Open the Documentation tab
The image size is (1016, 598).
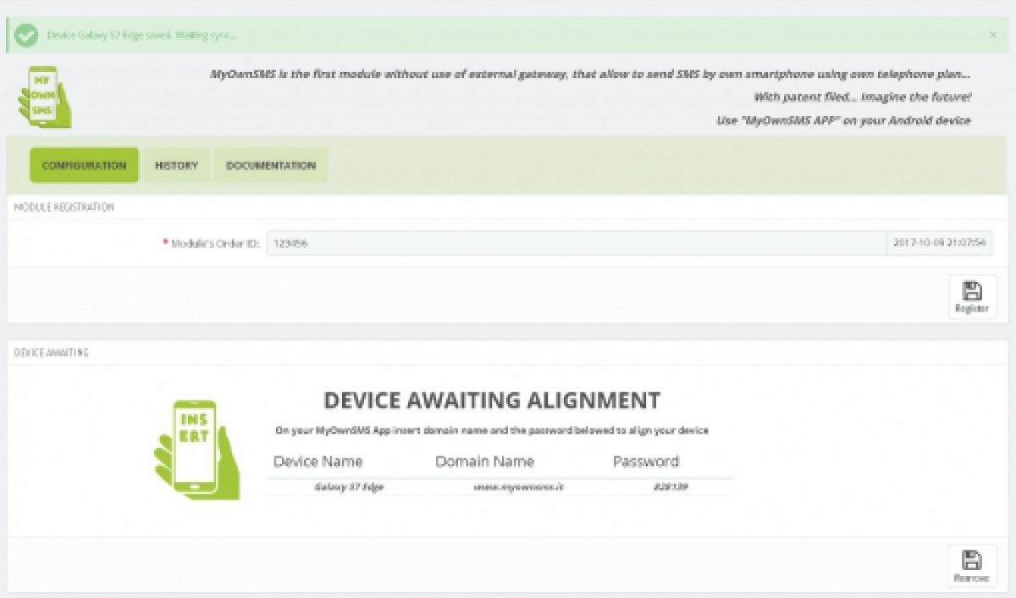(270, 165)
